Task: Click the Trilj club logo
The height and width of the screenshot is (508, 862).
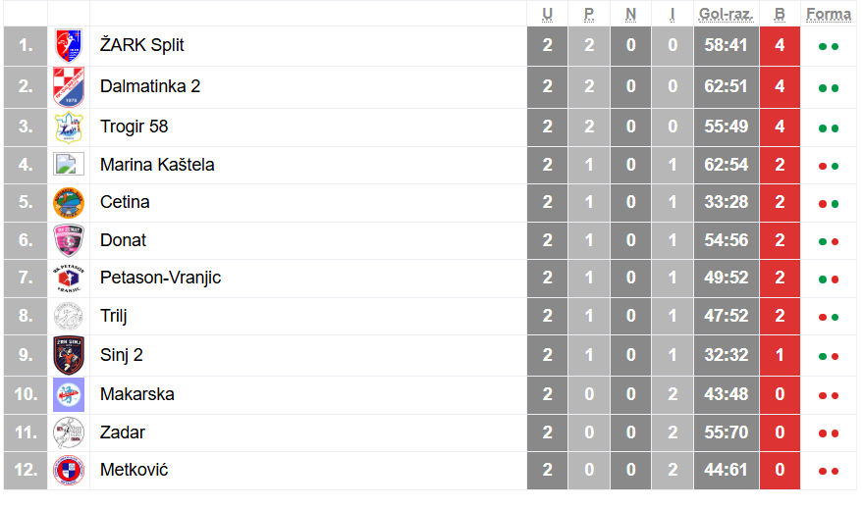Action: coord(69,316)
